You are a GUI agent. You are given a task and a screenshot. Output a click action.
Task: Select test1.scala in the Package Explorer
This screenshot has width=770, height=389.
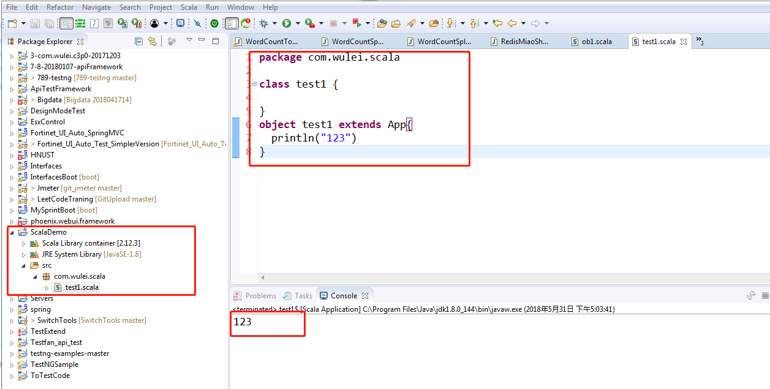pyautogui.click(x=81, y=287)
